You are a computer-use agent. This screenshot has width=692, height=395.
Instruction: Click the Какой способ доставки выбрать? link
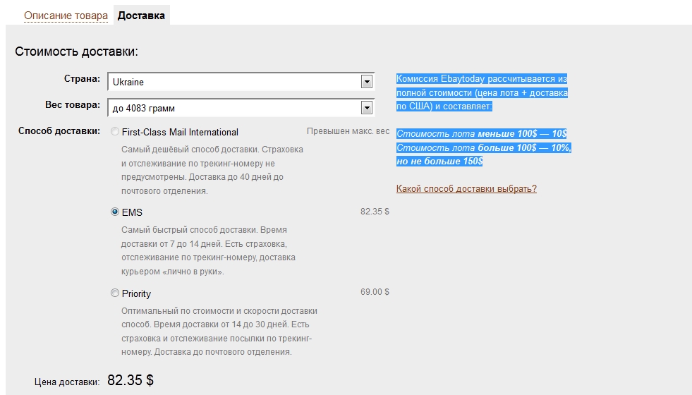(x=466, y=189)
